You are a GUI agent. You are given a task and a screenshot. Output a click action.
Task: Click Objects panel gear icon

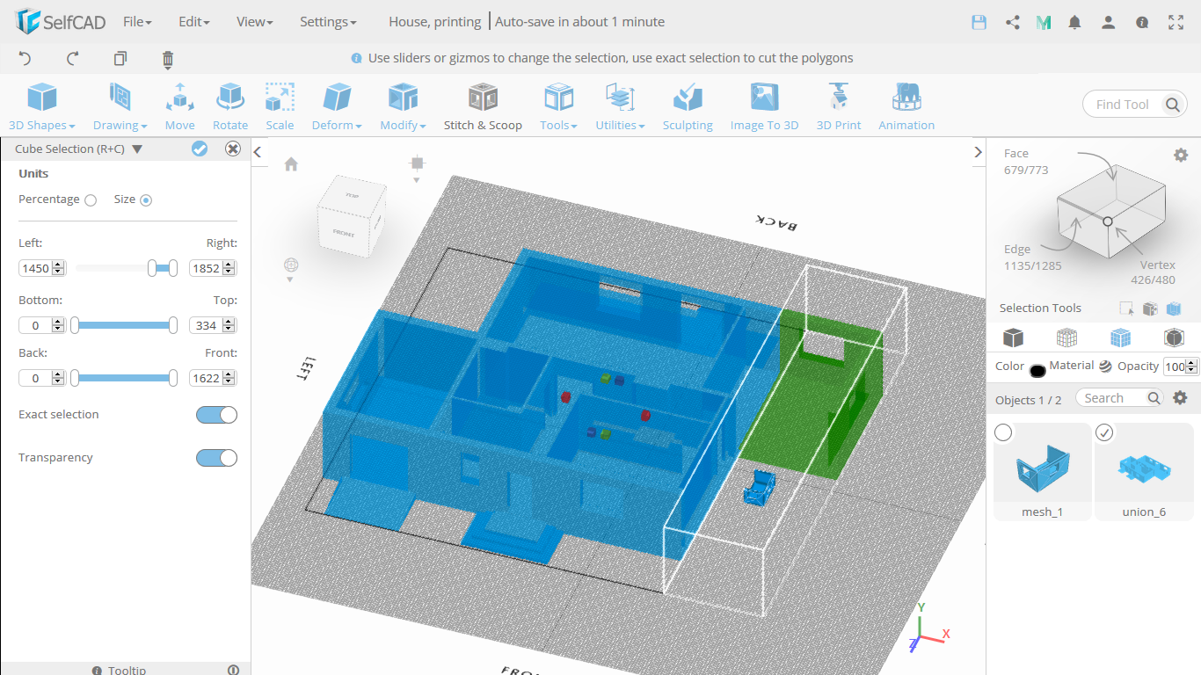(1181, 397)
